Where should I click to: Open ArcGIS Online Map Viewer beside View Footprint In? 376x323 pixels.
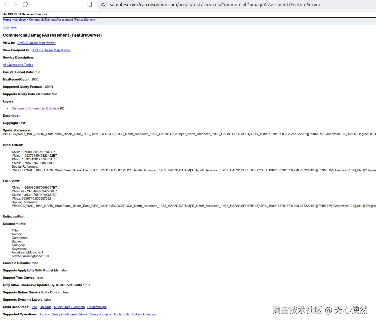[51, 50]
